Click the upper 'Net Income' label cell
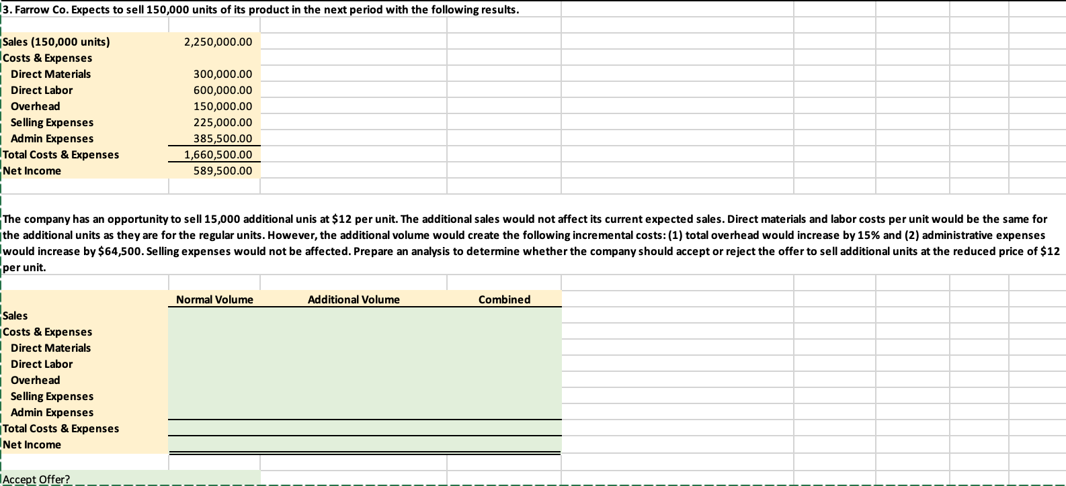1066x486 pixels. tap(85, 171)
